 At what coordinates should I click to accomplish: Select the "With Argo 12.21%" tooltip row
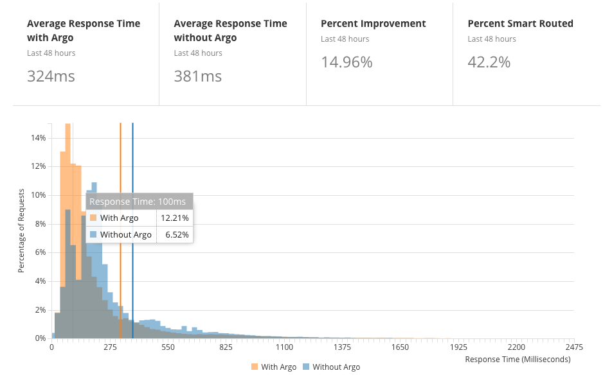click(138, 218)
